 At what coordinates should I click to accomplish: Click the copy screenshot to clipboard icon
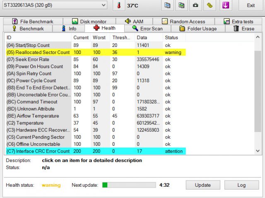tap(181, 5)
